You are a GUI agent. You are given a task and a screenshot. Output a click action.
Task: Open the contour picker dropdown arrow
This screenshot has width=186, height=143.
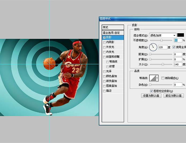(157, 78)
